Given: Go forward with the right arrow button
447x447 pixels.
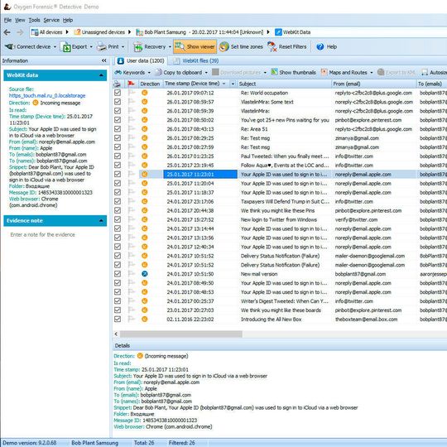Looking at the screenshot, I should click(20, 32).
